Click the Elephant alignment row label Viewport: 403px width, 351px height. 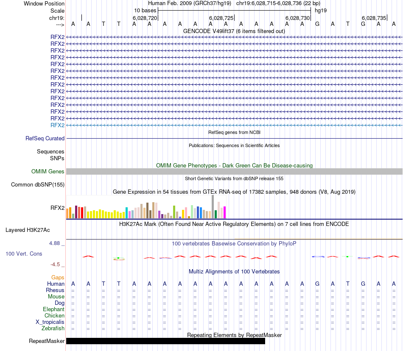54,309
